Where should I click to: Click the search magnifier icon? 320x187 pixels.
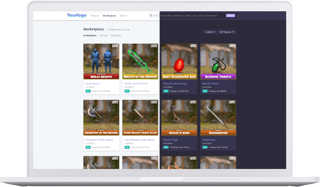[x=151, y=15]
